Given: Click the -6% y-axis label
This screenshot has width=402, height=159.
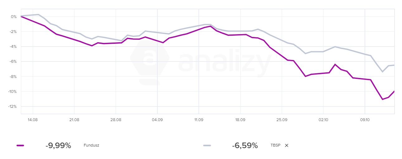Looking at the screenshot, I should pos(13,61).
